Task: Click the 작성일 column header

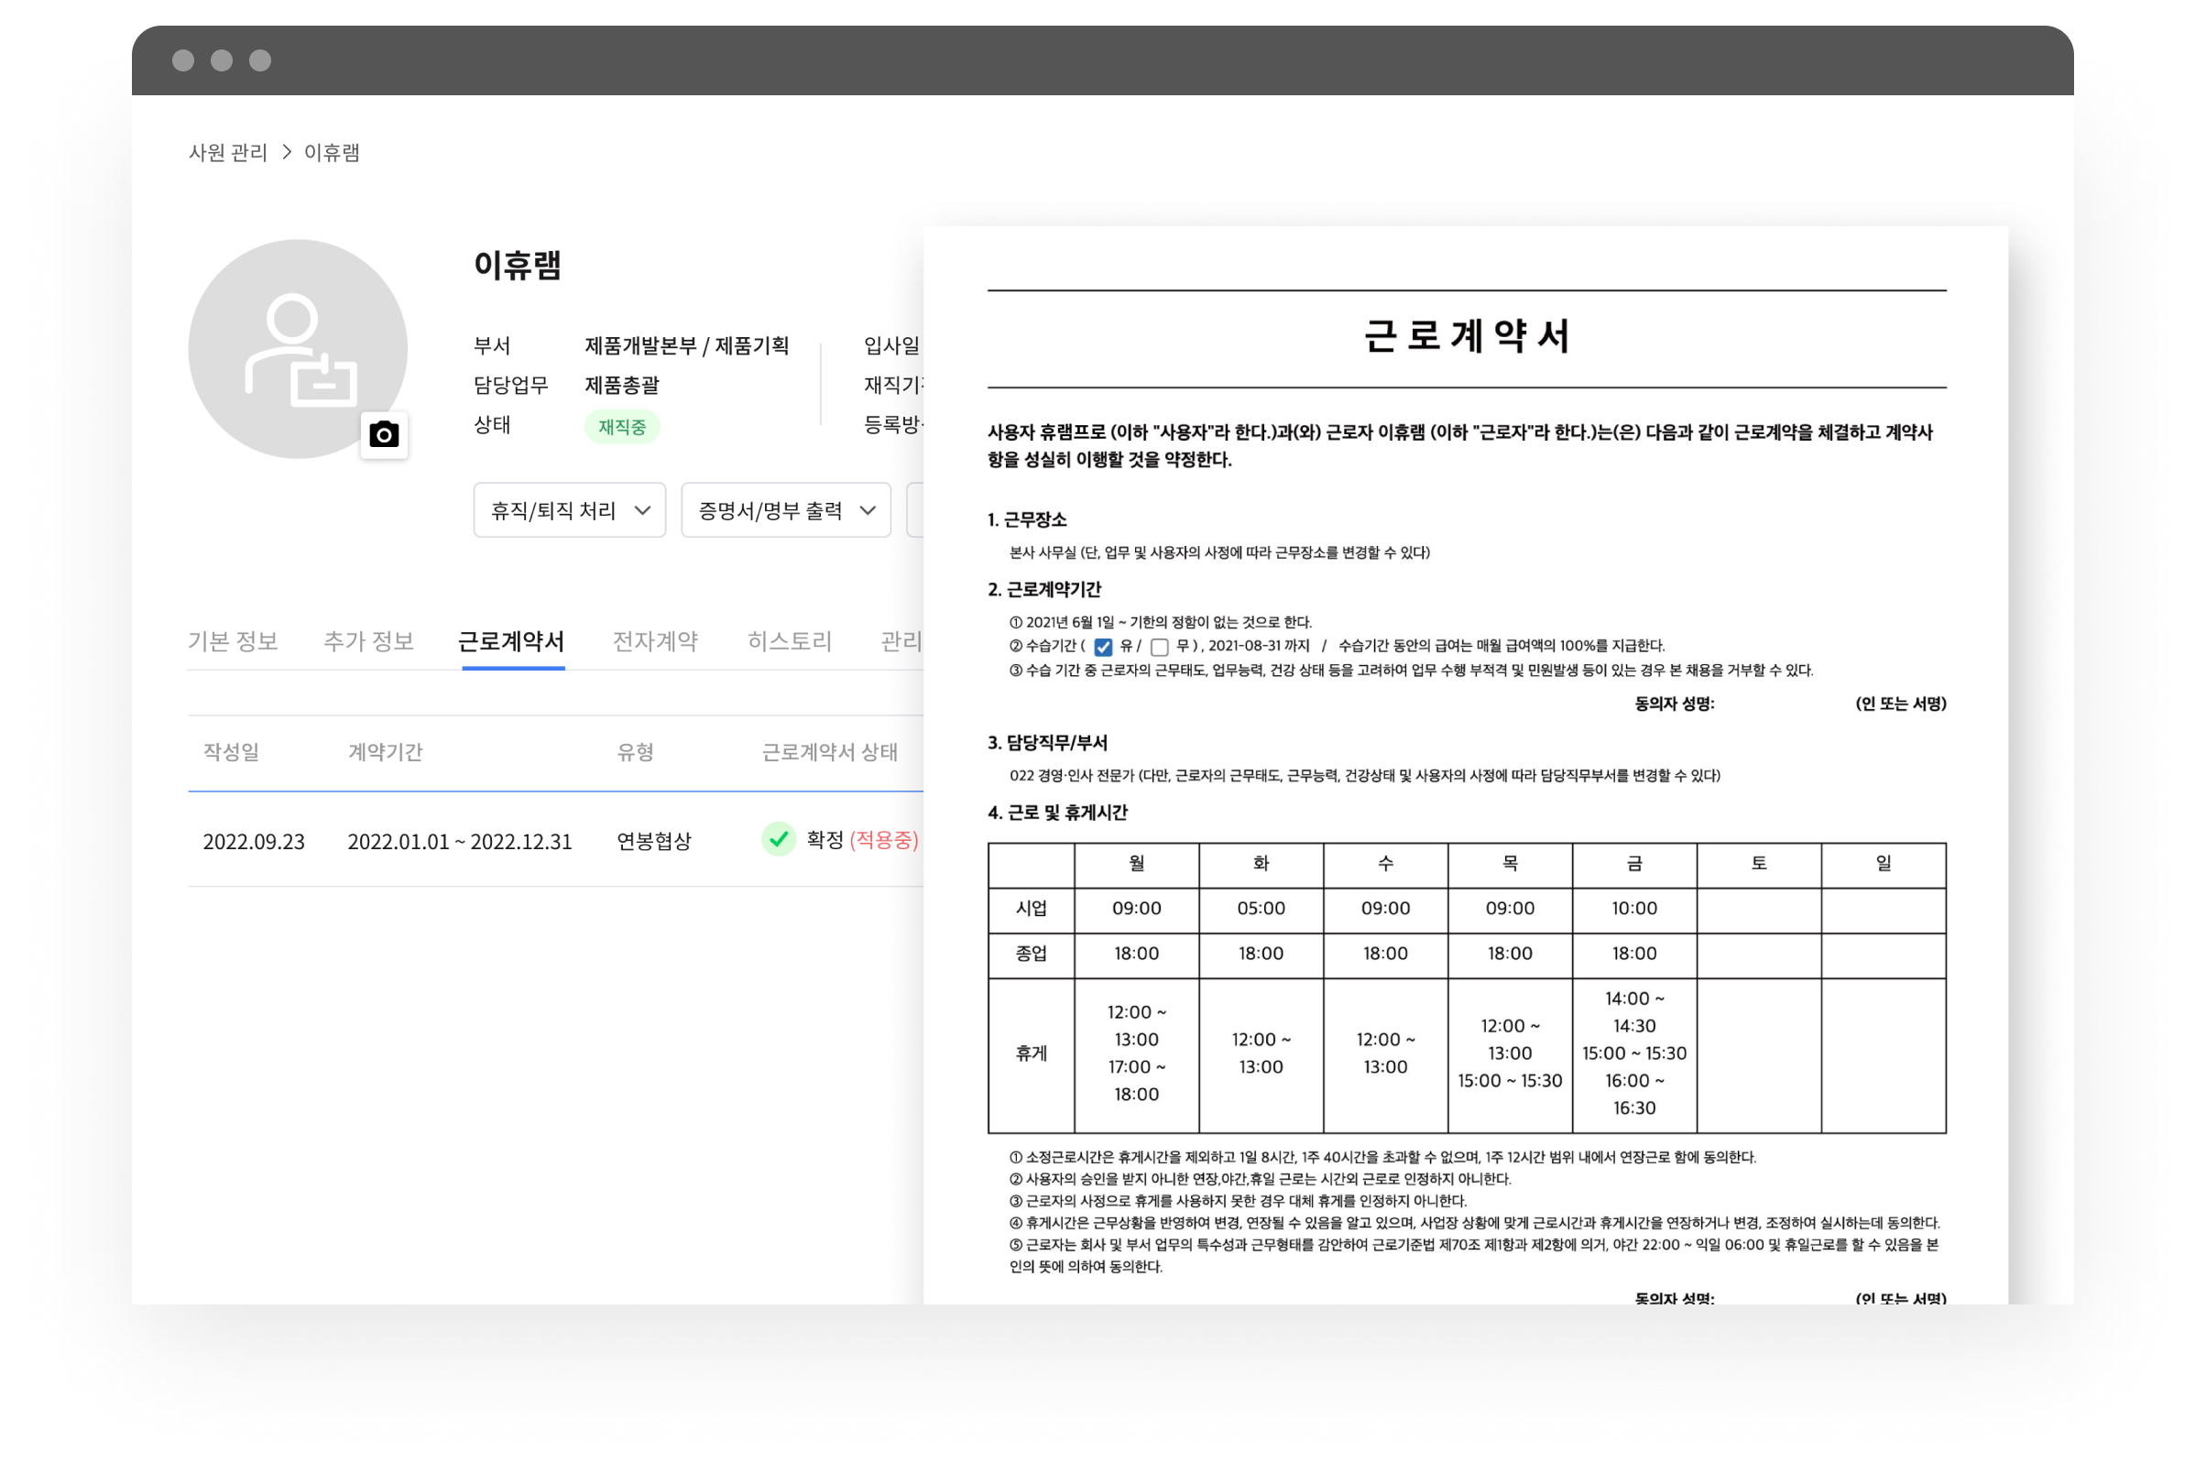Action: pos(231,751)
